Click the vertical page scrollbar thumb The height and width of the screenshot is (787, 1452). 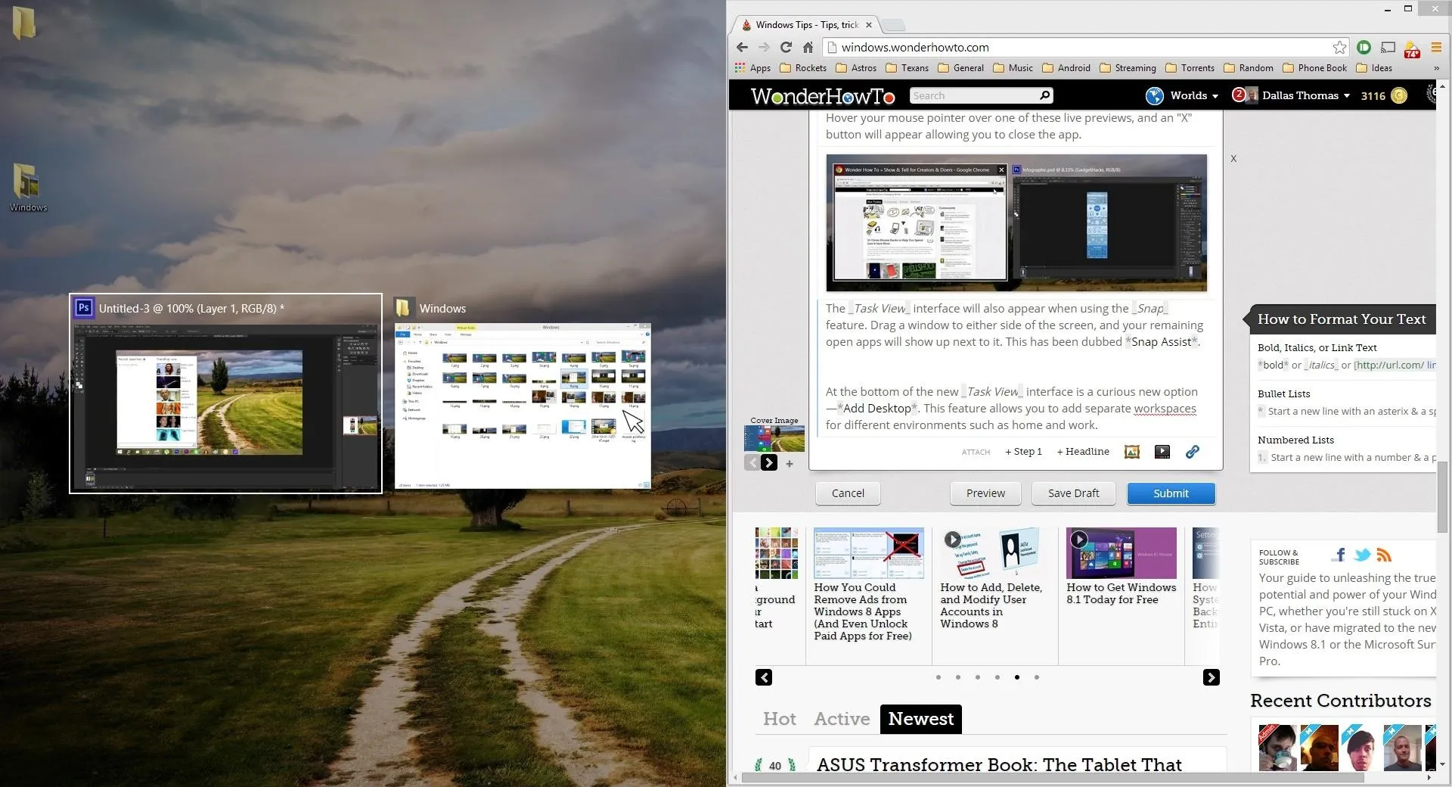[1444, 496]
